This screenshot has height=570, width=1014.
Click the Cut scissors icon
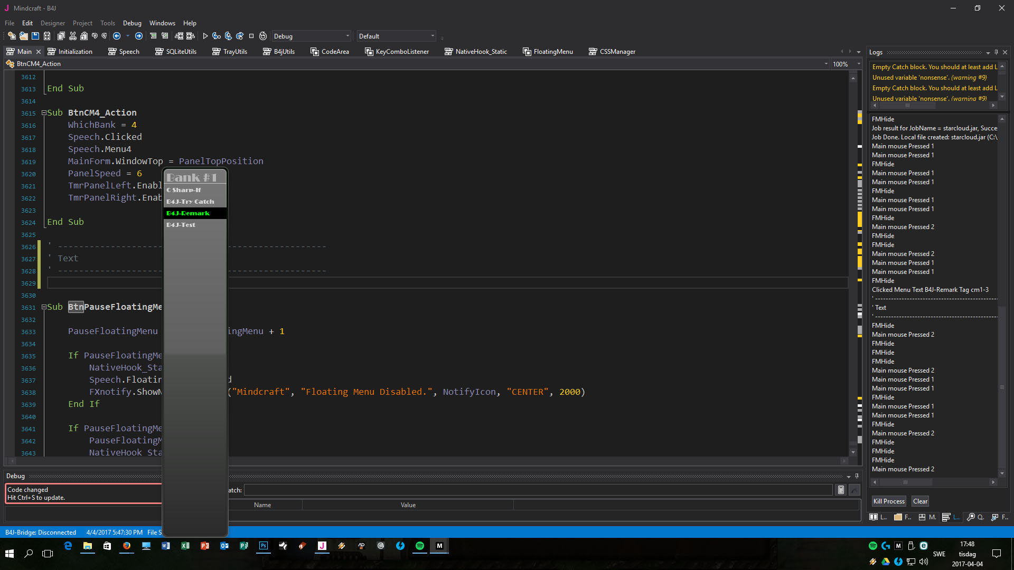tap(73, 36)
